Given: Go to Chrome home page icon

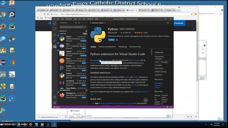Looking at the screenshot, I should tap(48, 14).
